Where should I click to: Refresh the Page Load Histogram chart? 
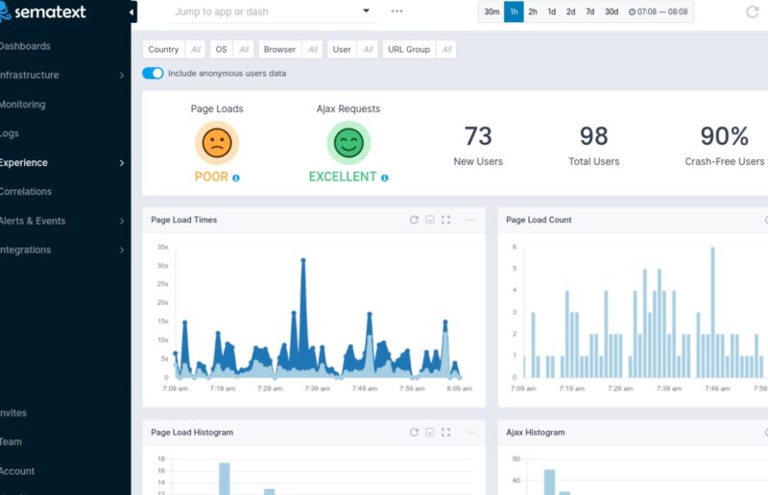pos(414,433)
